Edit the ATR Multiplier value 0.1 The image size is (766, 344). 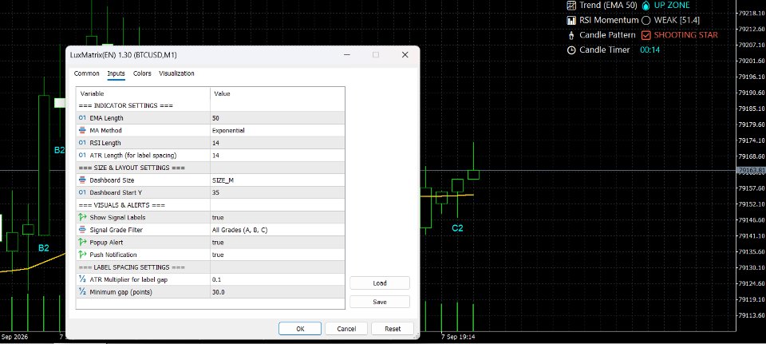278,279
